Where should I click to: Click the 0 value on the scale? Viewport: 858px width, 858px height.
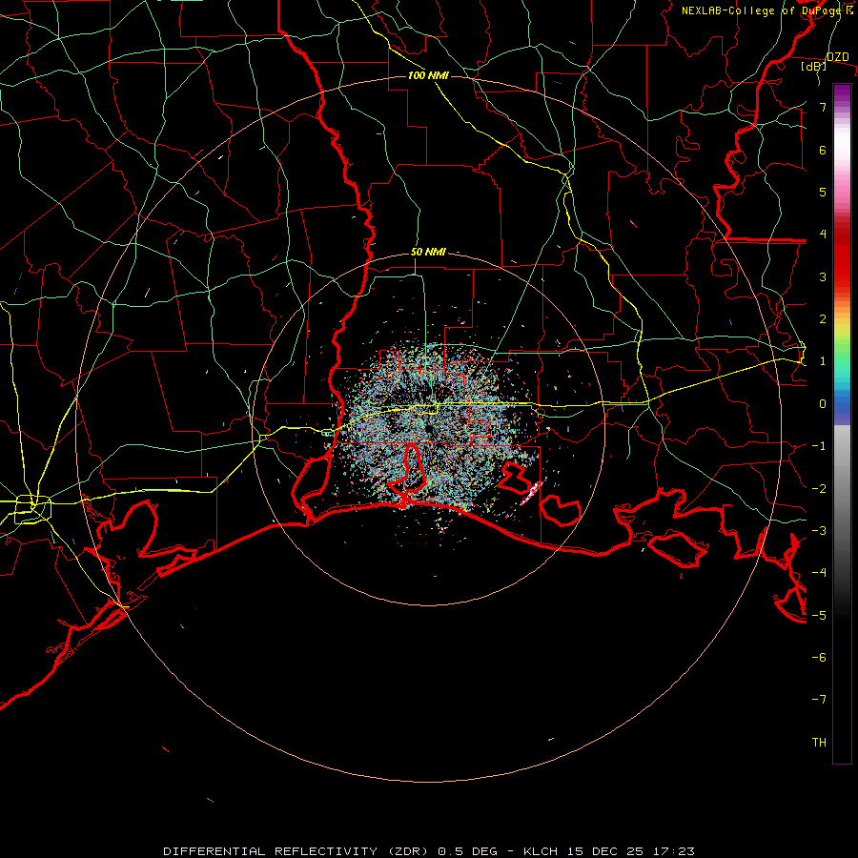pos(823,404)
